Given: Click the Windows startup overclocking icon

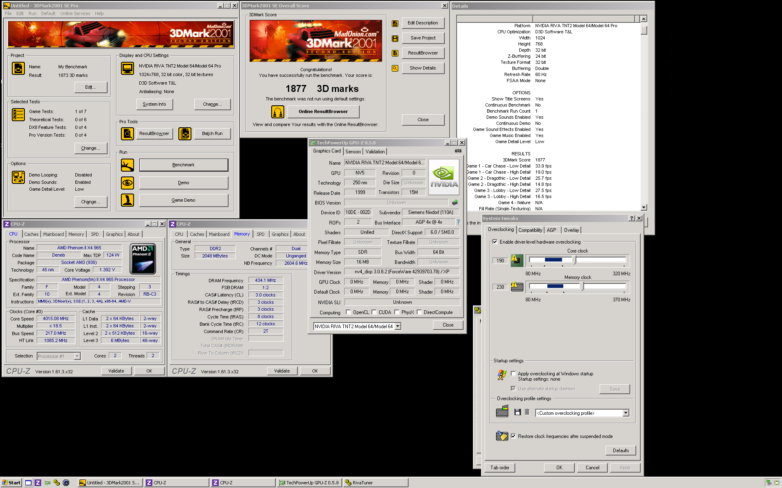Looking at the screenshot, I should click(x=502, y=375).
